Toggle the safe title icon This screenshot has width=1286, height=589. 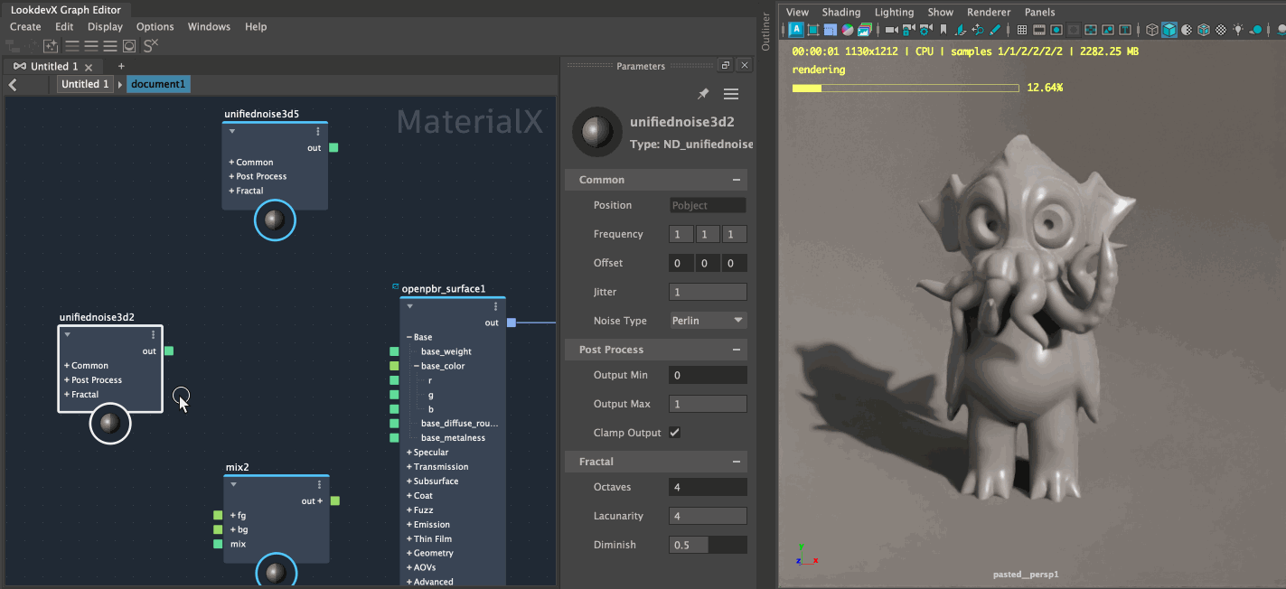1125,30
